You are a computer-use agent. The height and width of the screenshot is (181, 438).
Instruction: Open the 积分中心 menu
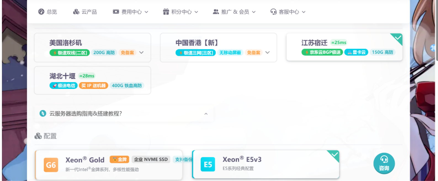click(x=180, y=12)
